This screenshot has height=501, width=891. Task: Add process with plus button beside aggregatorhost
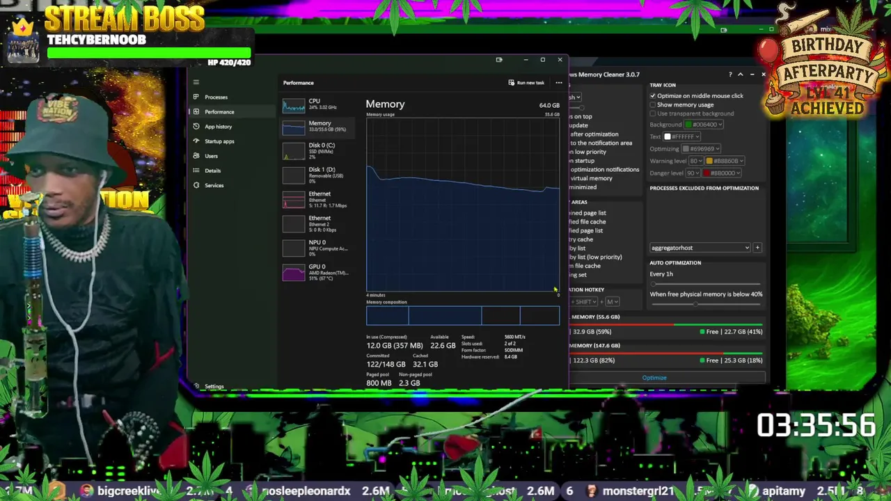point(757,248)
